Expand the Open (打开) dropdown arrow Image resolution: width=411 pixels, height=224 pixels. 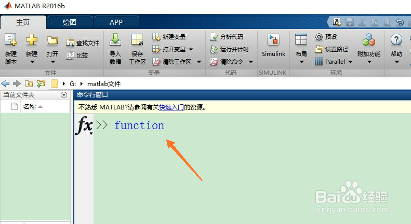(52, 62)
